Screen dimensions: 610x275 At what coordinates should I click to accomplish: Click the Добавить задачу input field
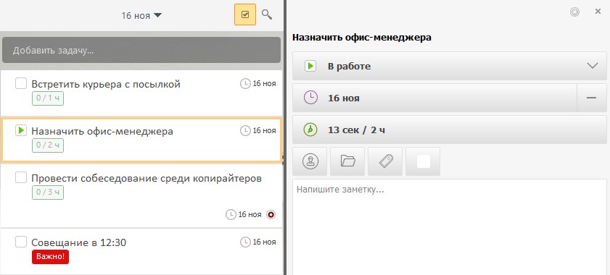(141, 50)
